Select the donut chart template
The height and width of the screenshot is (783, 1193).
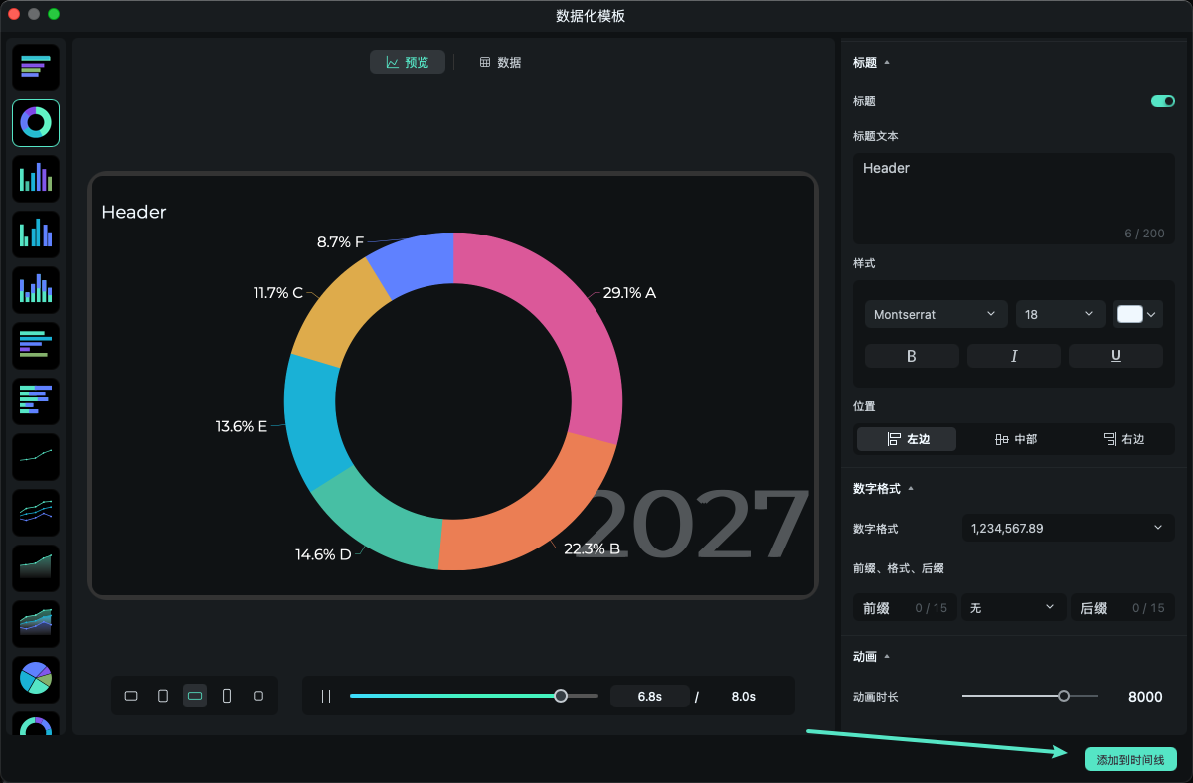coord(36,123)
